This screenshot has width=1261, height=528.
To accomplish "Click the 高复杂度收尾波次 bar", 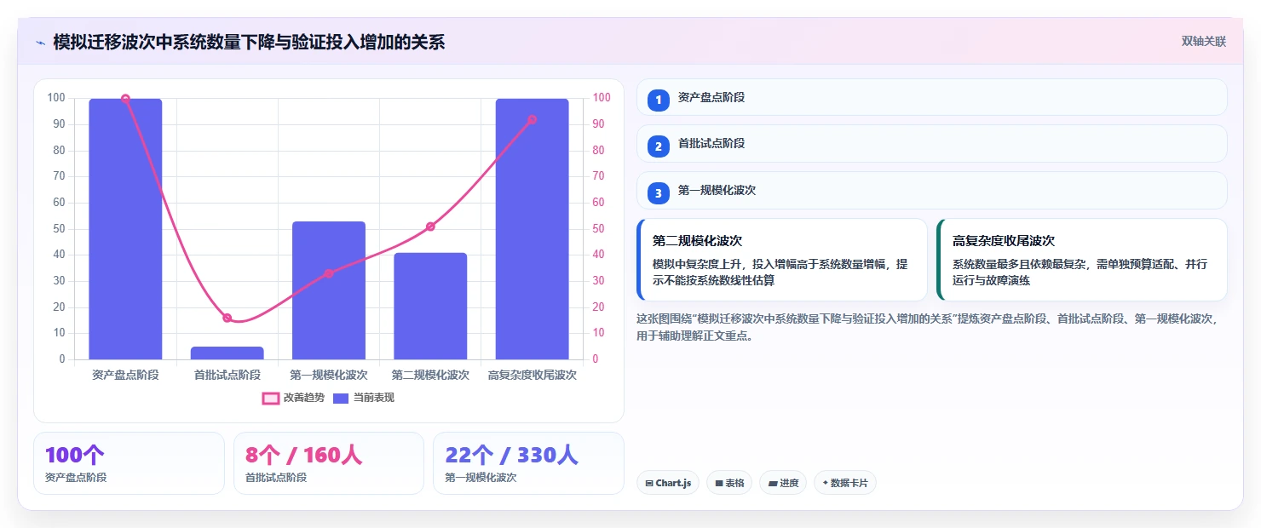I will click(532, 229).
